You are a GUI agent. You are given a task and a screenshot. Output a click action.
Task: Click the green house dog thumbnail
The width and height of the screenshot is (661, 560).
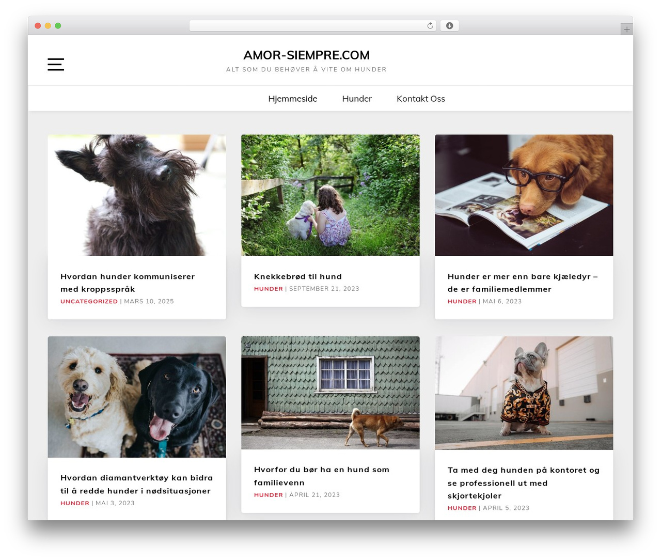[x=330, y=393]
